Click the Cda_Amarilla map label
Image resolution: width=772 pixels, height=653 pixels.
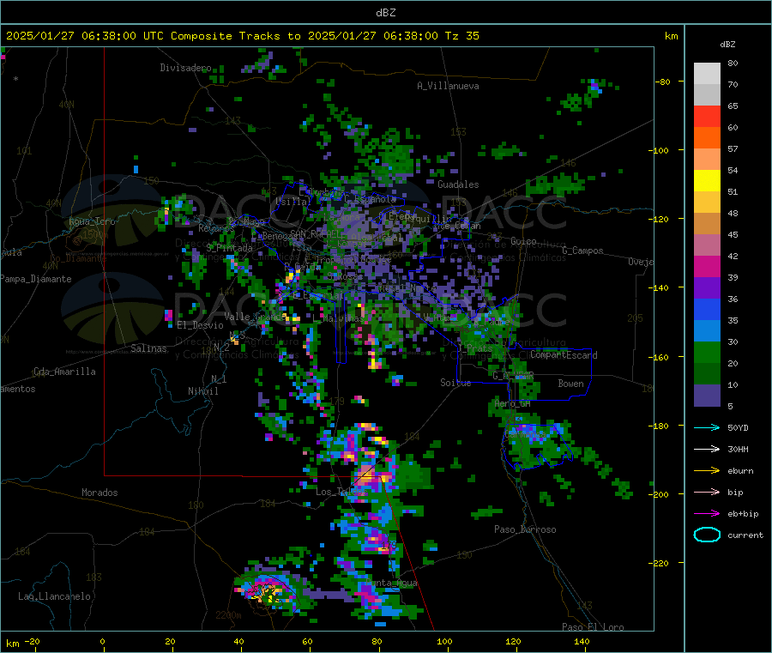pyautogui.click(x=64, y=372)
